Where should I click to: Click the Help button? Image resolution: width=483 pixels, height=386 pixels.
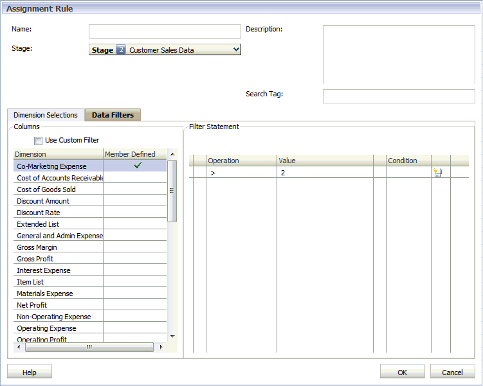click(30, 372)
